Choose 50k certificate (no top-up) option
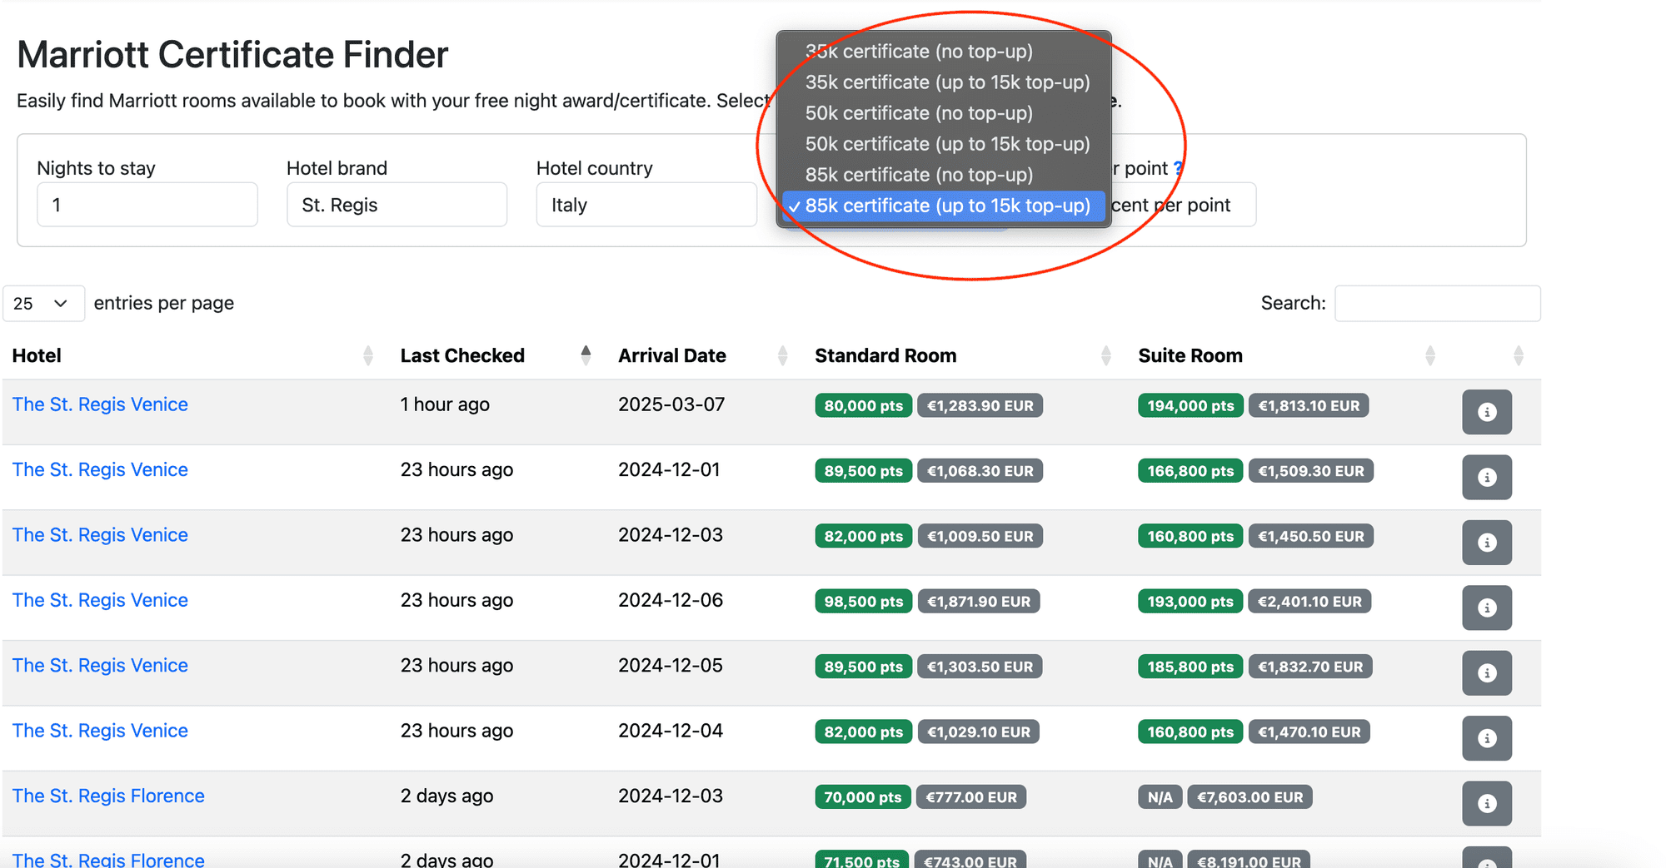 [944, 113]
